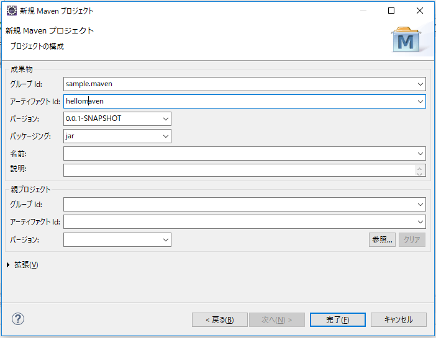Screen dimensions: 436x338
Task: Click the 説明 field scroll down arrow
Action: click(x=419, y=174)
